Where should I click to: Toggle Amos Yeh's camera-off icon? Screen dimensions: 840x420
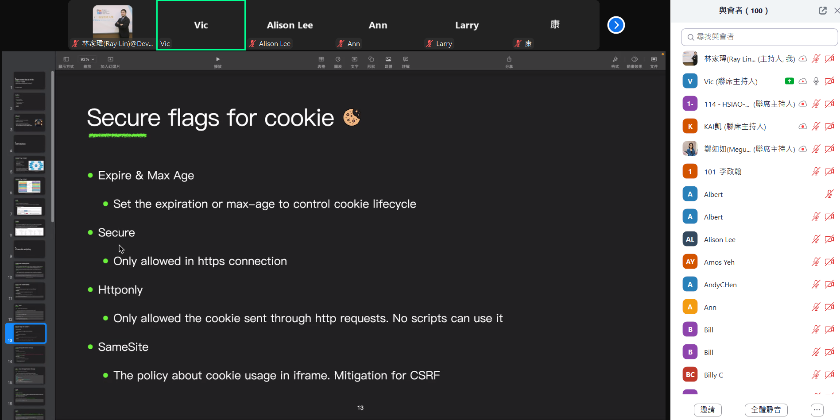click(x=829, y=262)
